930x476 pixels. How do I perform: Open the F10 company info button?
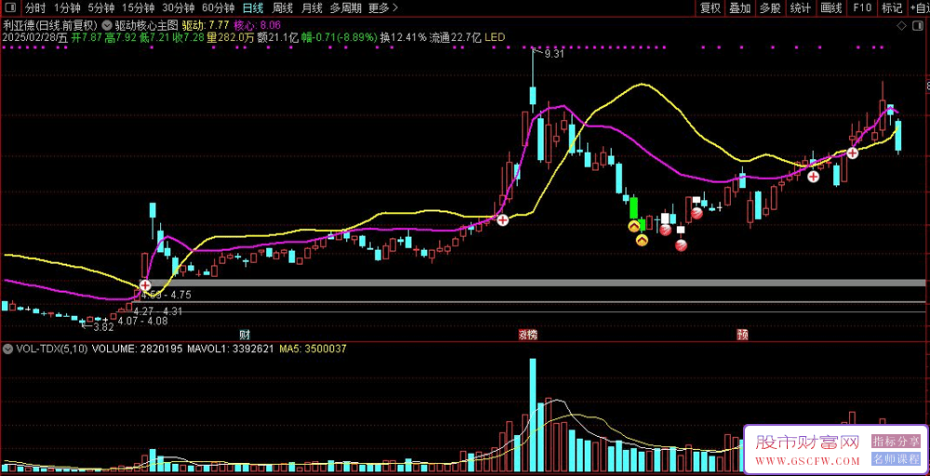pos(862,7)
